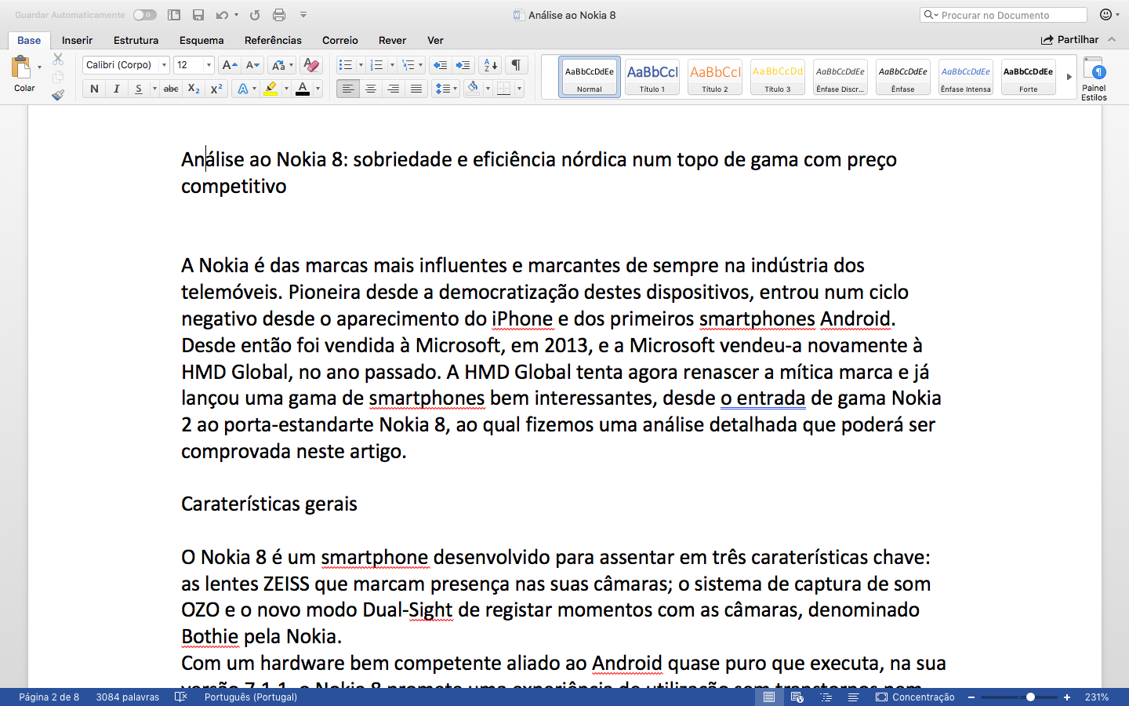Open the feedback smiley icon

pyautogui.click(x=1106, y=15)
